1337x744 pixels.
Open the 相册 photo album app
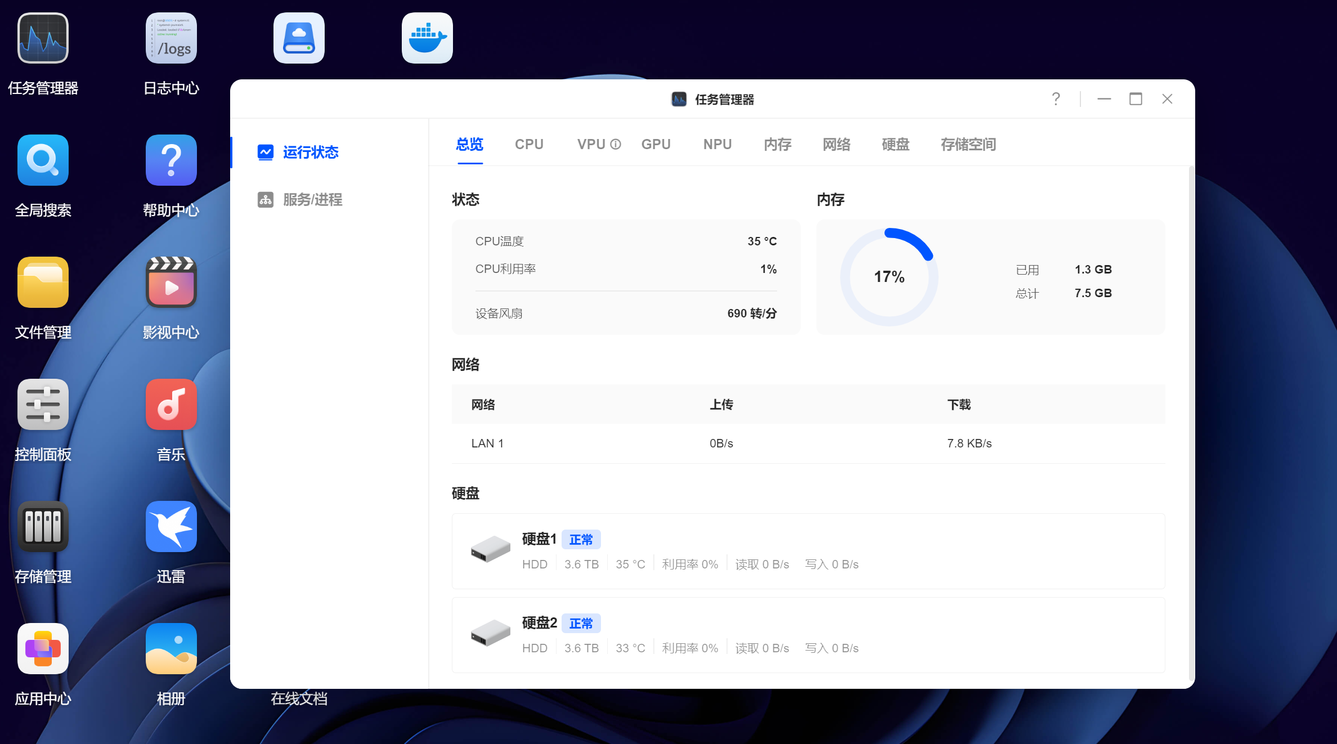tap(171, 649)
